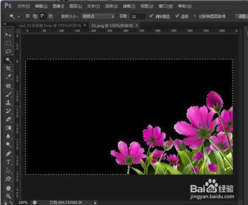The image size is (248, 205).
Task: Close the 41.png document tab
Action: click(137, 25)
